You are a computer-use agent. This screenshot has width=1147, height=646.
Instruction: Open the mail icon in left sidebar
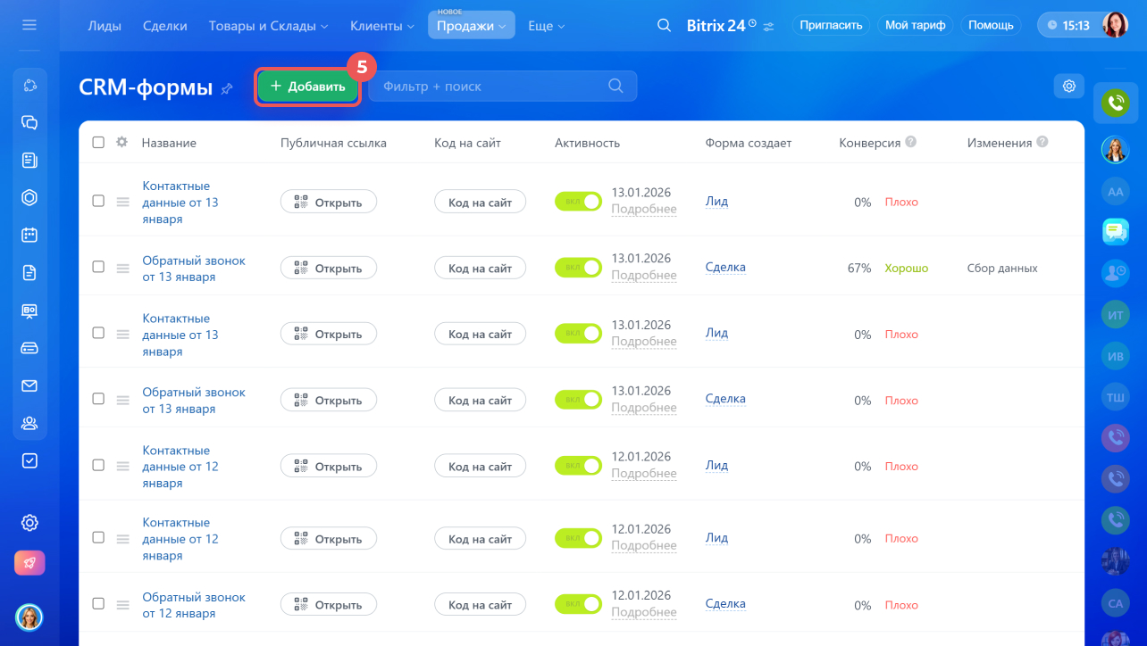click(29, 385)
